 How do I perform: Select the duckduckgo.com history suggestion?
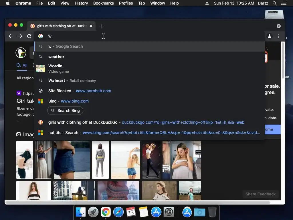[x=149, y=122]
